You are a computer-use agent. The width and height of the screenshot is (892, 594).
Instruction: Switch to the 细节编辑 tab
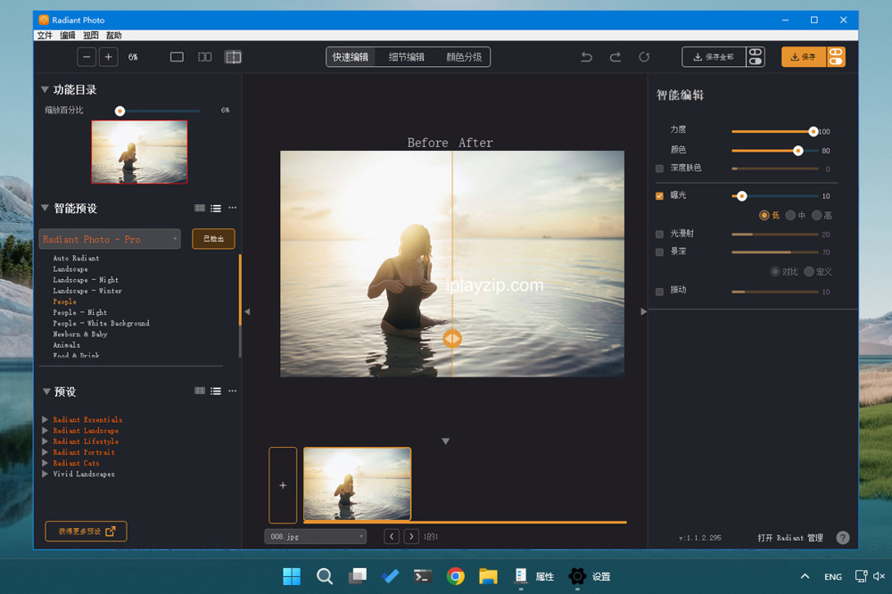click(x=406, y=57)
